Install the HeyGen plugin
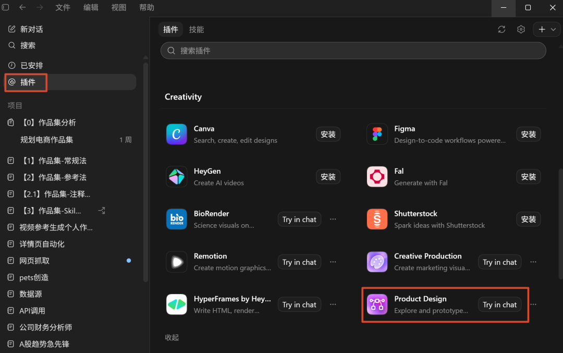563x353 pixels. tap(328, 177)
